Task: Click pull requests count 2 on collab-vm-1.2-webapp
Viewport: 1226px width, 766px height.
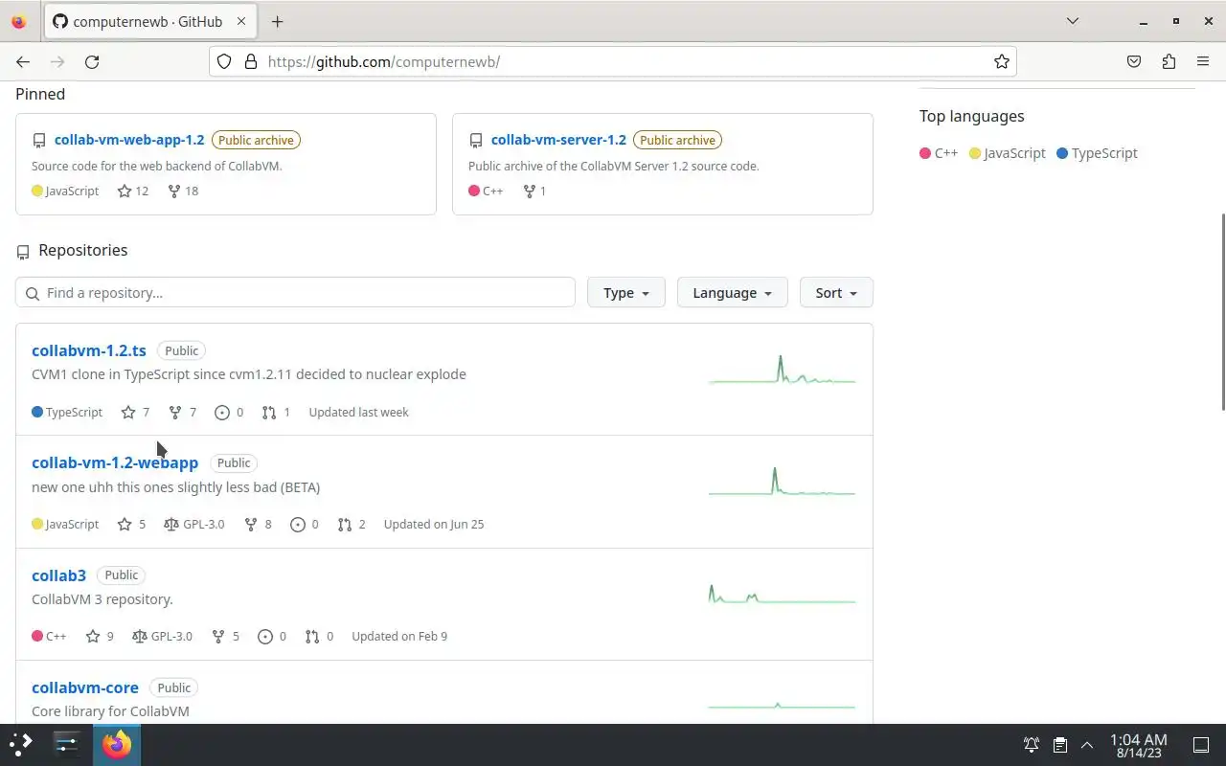Action: point(352,524)
